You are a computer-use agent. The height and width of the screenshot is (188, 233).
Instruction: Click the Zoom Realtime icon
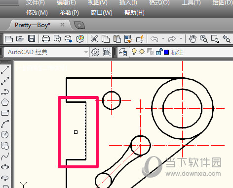pos(204,39)
